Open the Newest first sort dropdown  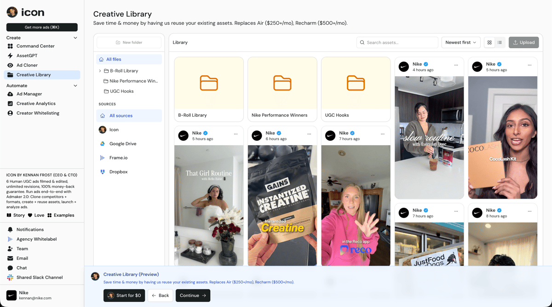click(461, 43)
